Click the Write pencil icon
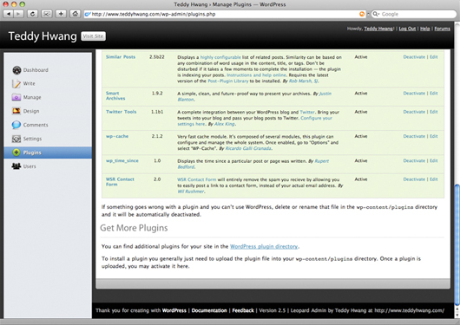The image size is (460, 325). 16,84
